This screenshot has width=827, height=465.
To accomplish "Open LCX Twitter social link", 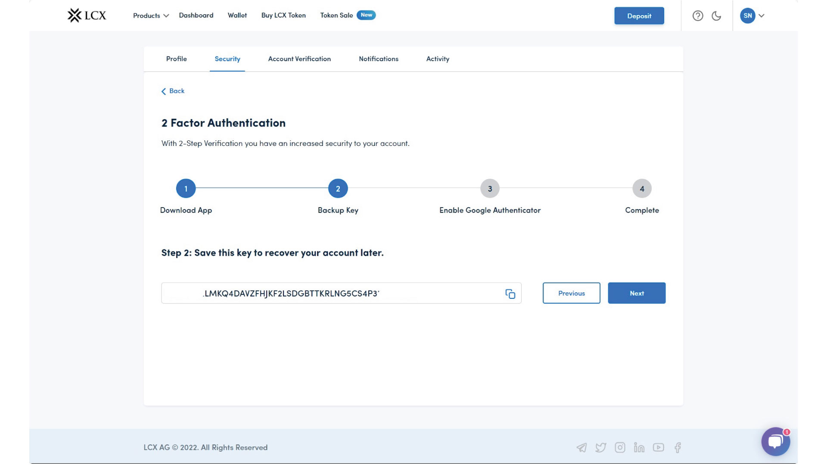I will pos(600,448).
